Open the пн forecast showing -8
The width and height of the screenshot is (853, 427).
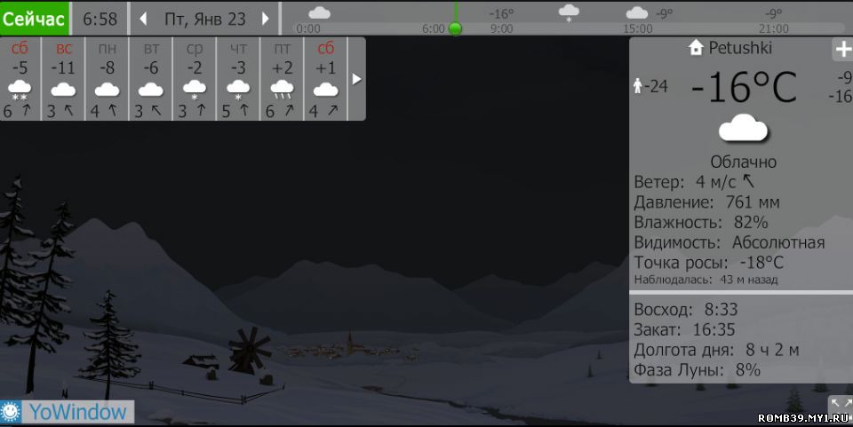107,79
